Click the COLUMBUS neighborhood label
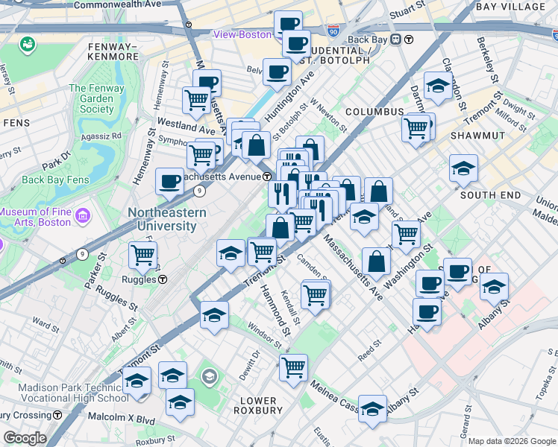This screenshot has width=558, height=447. coord(374,112)
